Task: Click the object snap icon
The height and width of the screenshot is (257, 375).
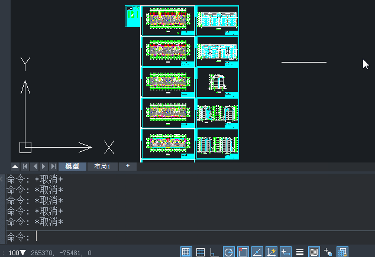Action: point(243,252)
